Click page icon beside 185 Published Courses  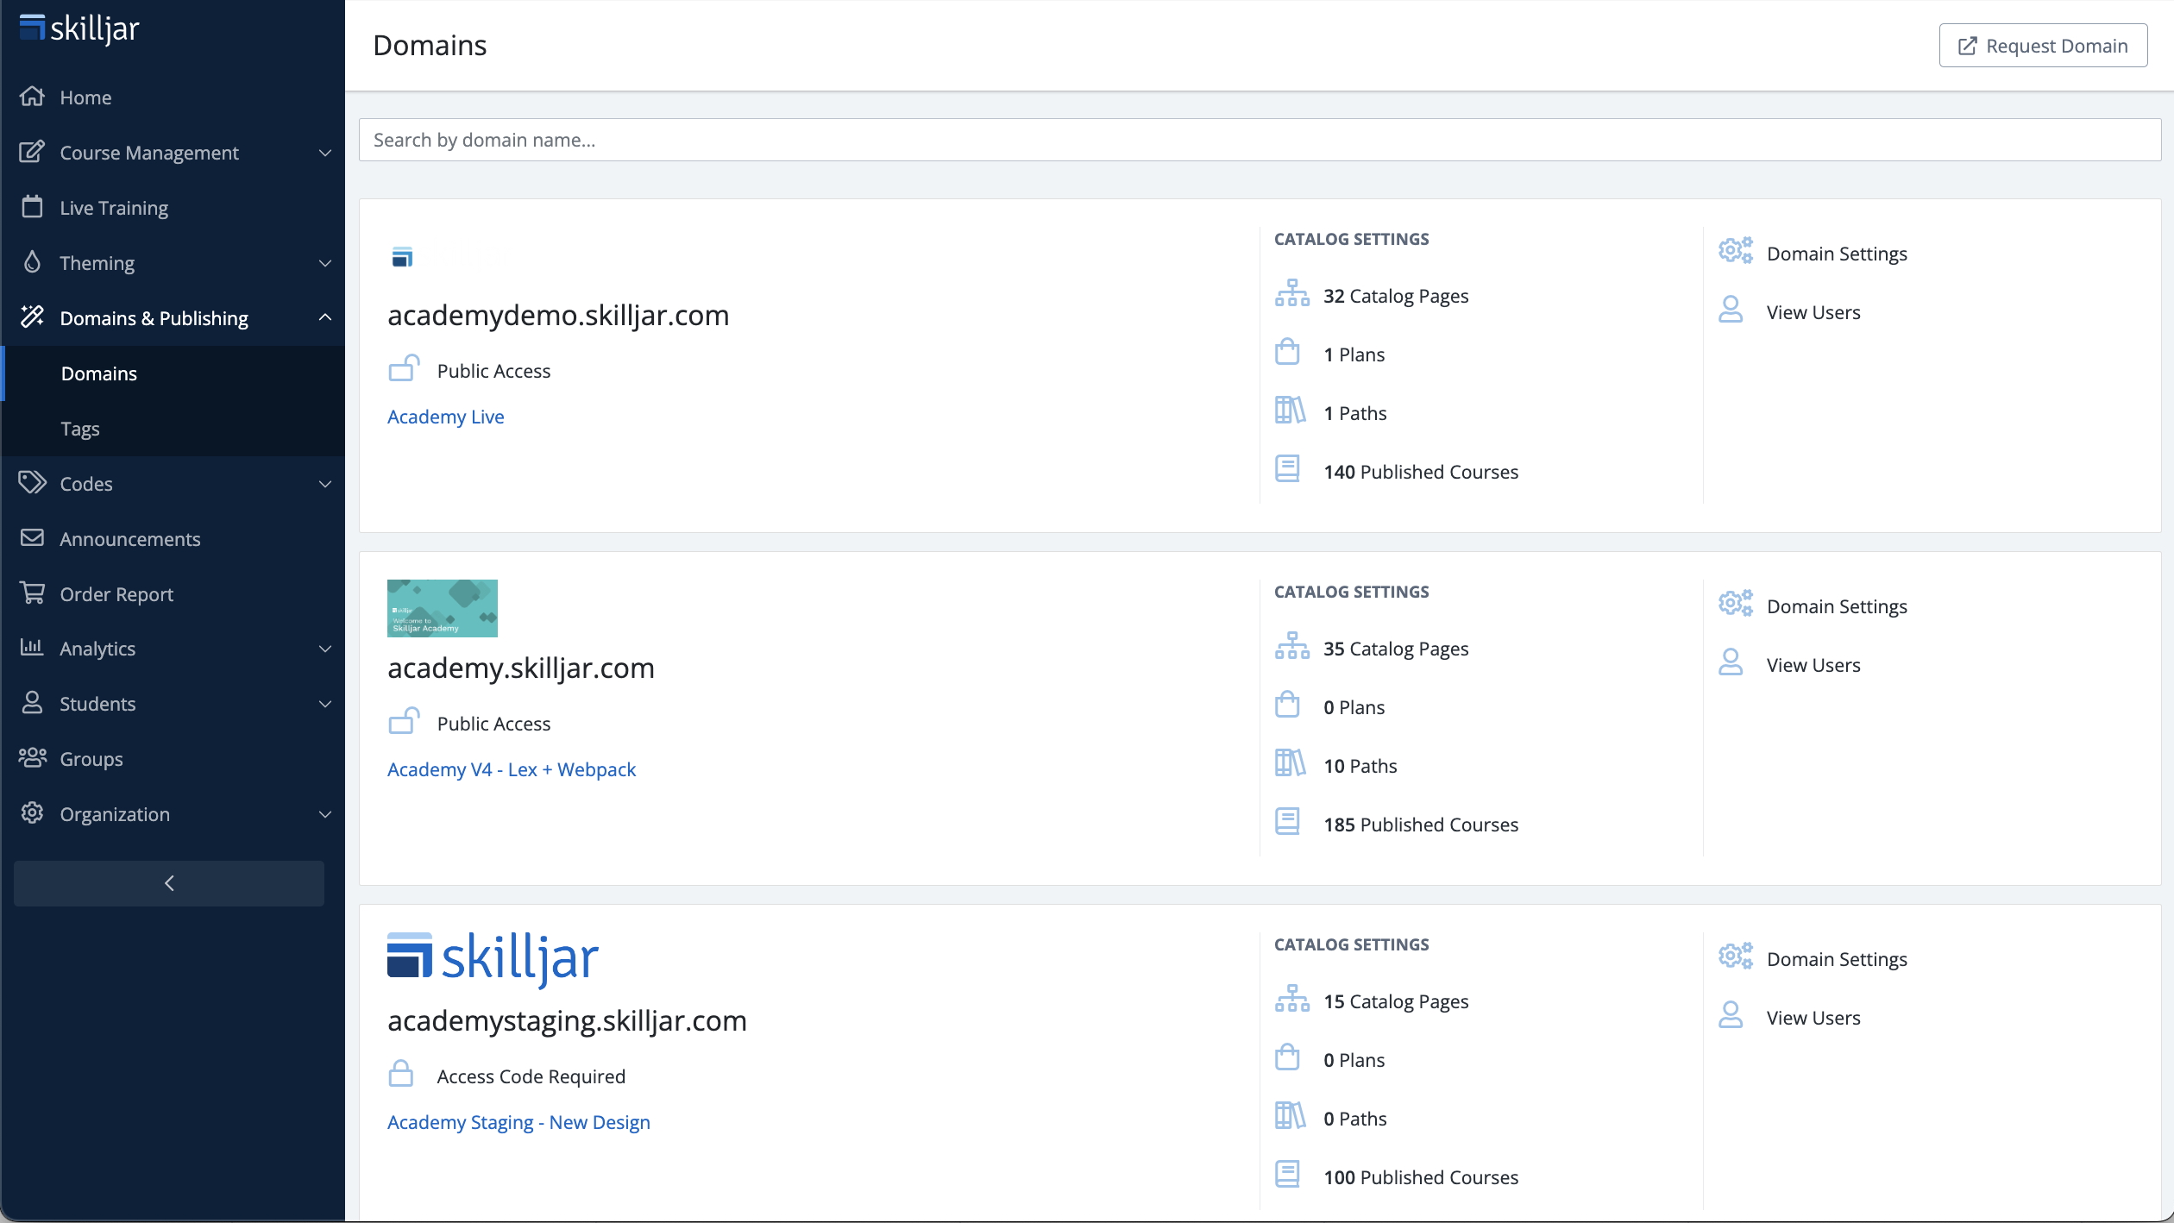1287,823
